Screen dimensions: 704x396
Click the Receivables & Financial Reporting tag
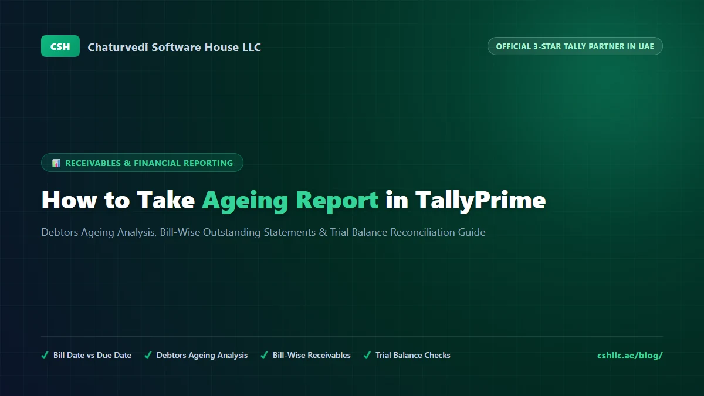[142, 163]
